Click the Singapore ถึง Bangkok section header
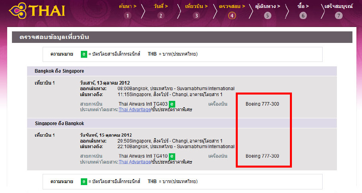This screenshot has height=193, width=362. tap(182, 124)
